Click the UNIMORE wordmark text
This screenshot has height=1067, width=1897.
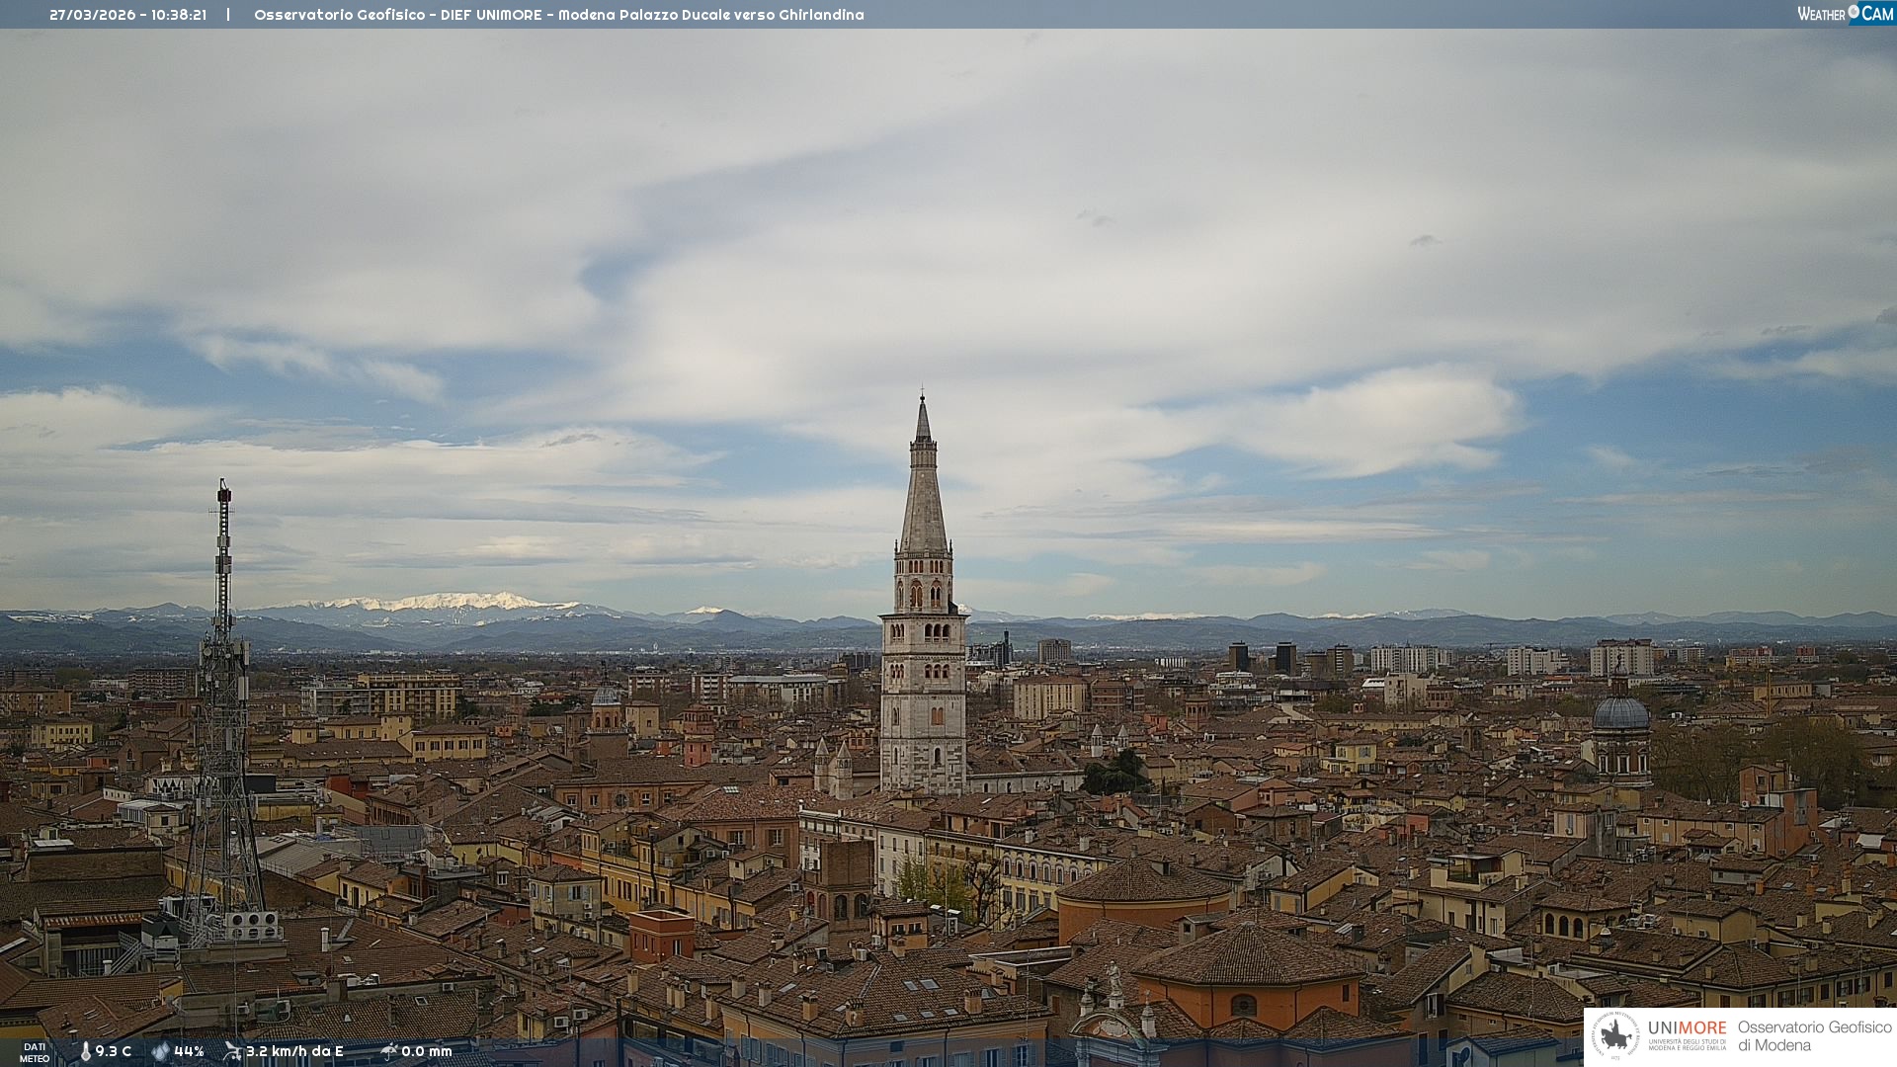click(1687, 1027)
